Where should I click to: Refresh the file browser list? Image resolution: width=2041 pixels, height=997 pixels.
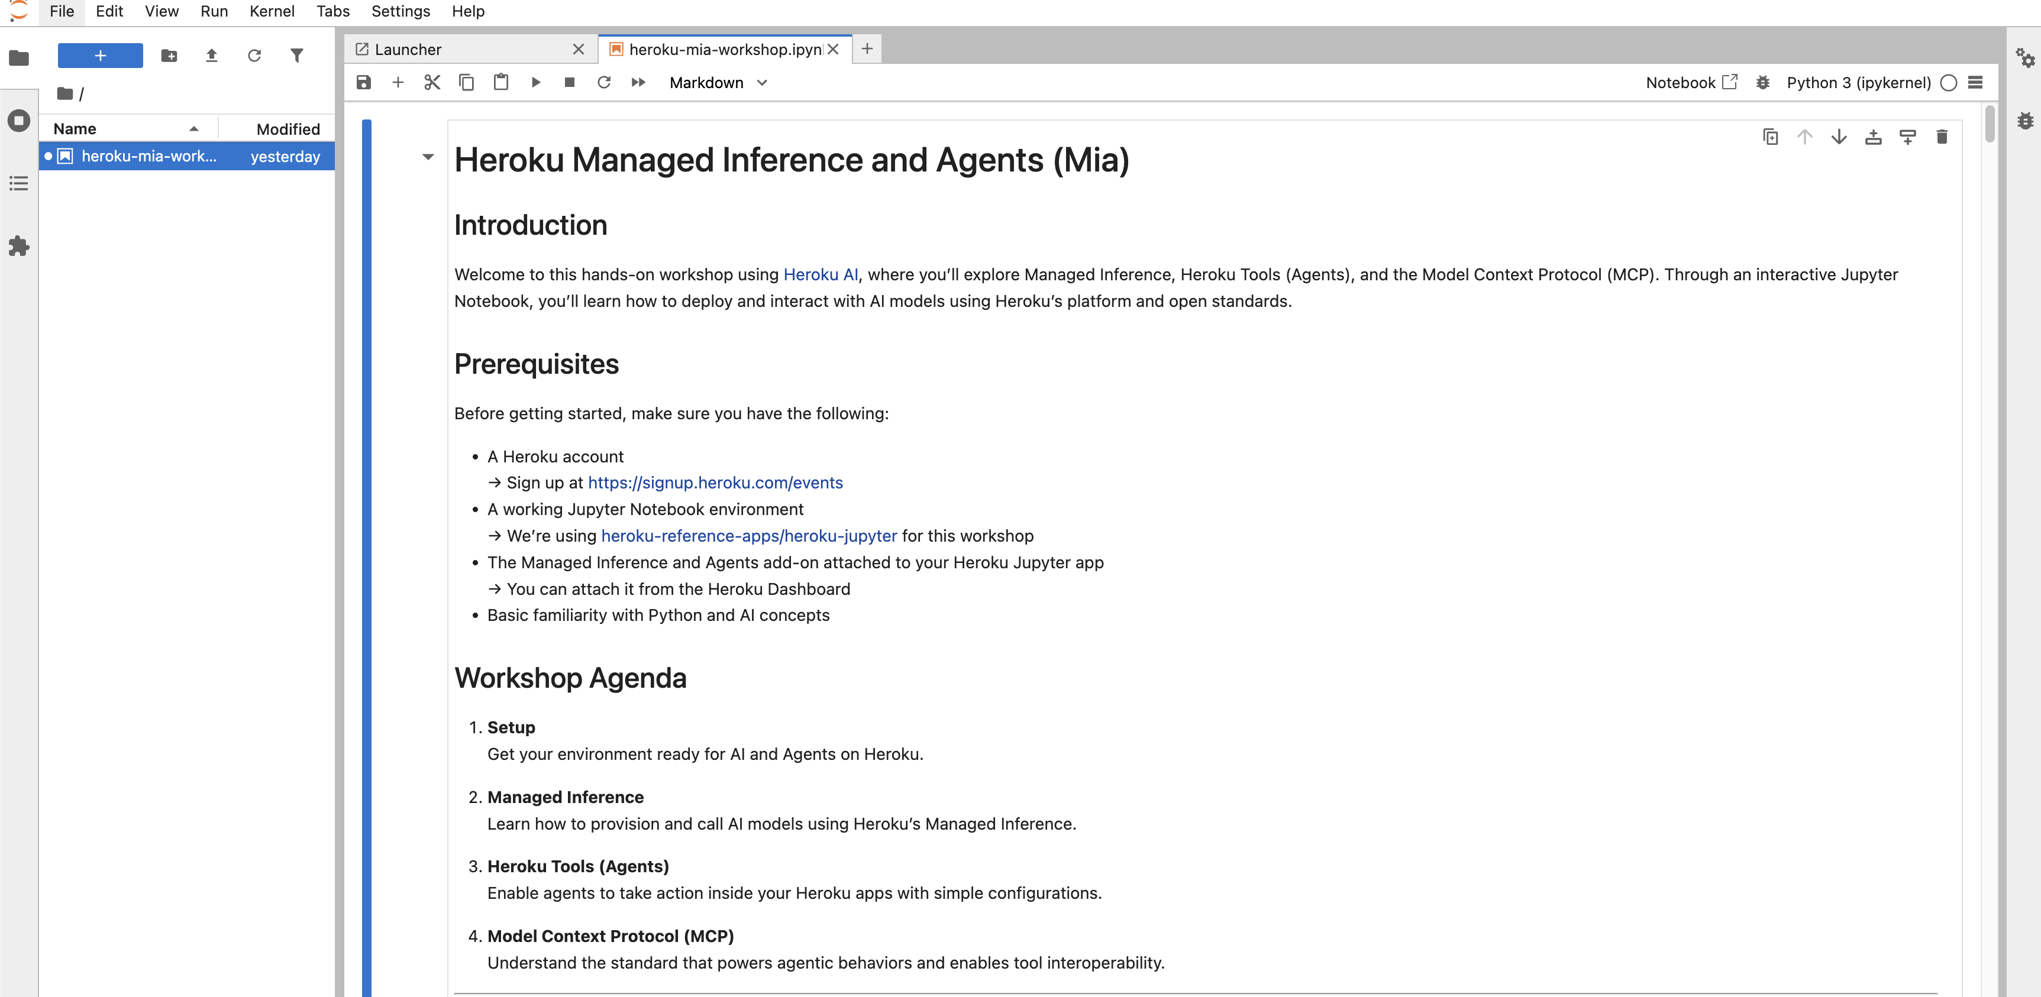pyautogui.click(x=254, y=56)
